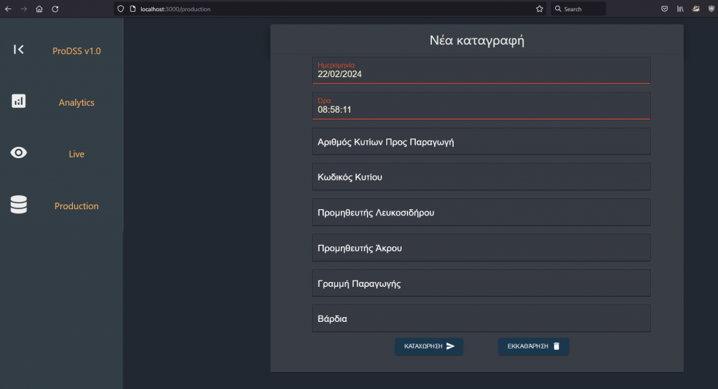Open the Pocket icon in browser toolbar
The image size is (718, 389).
click(x=664, y=9)
